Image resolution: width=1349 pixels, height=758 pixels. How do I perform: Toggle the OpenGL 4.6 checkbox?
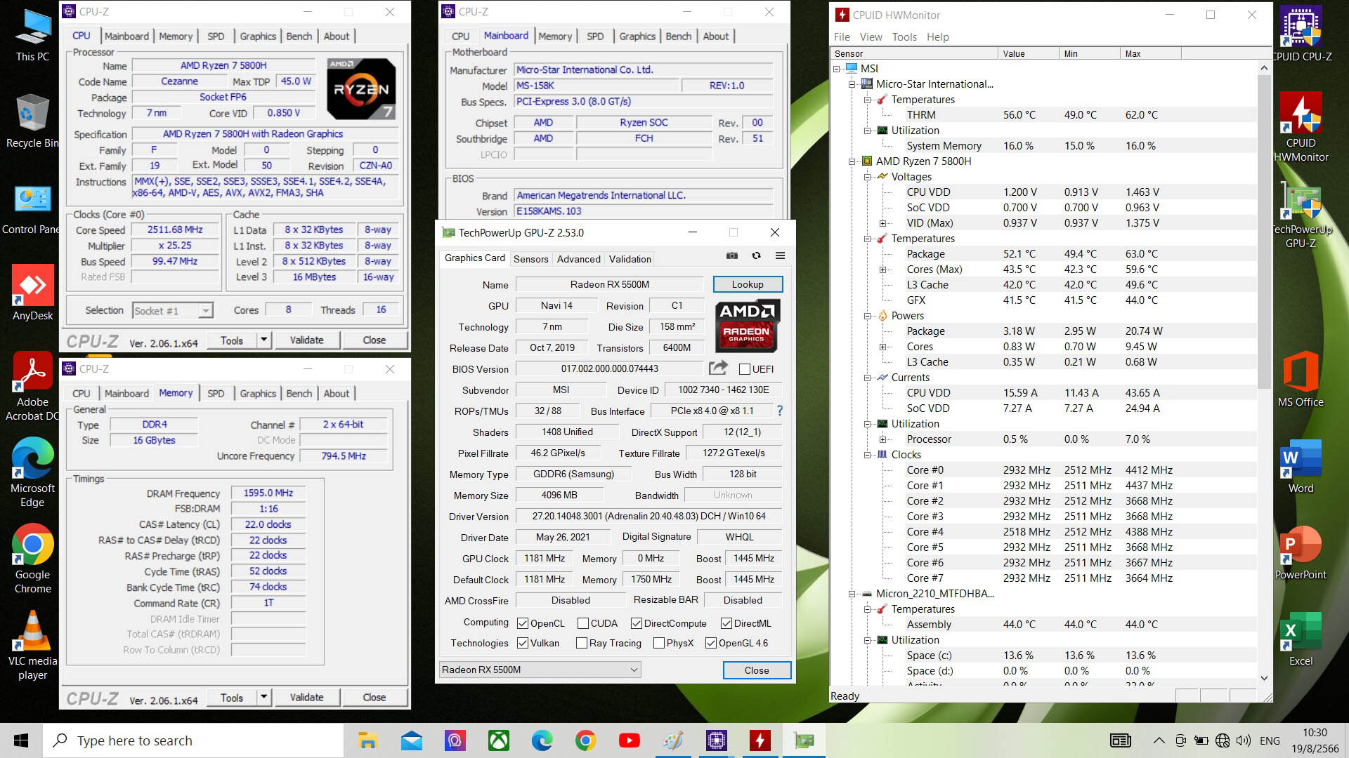point(711,643)
